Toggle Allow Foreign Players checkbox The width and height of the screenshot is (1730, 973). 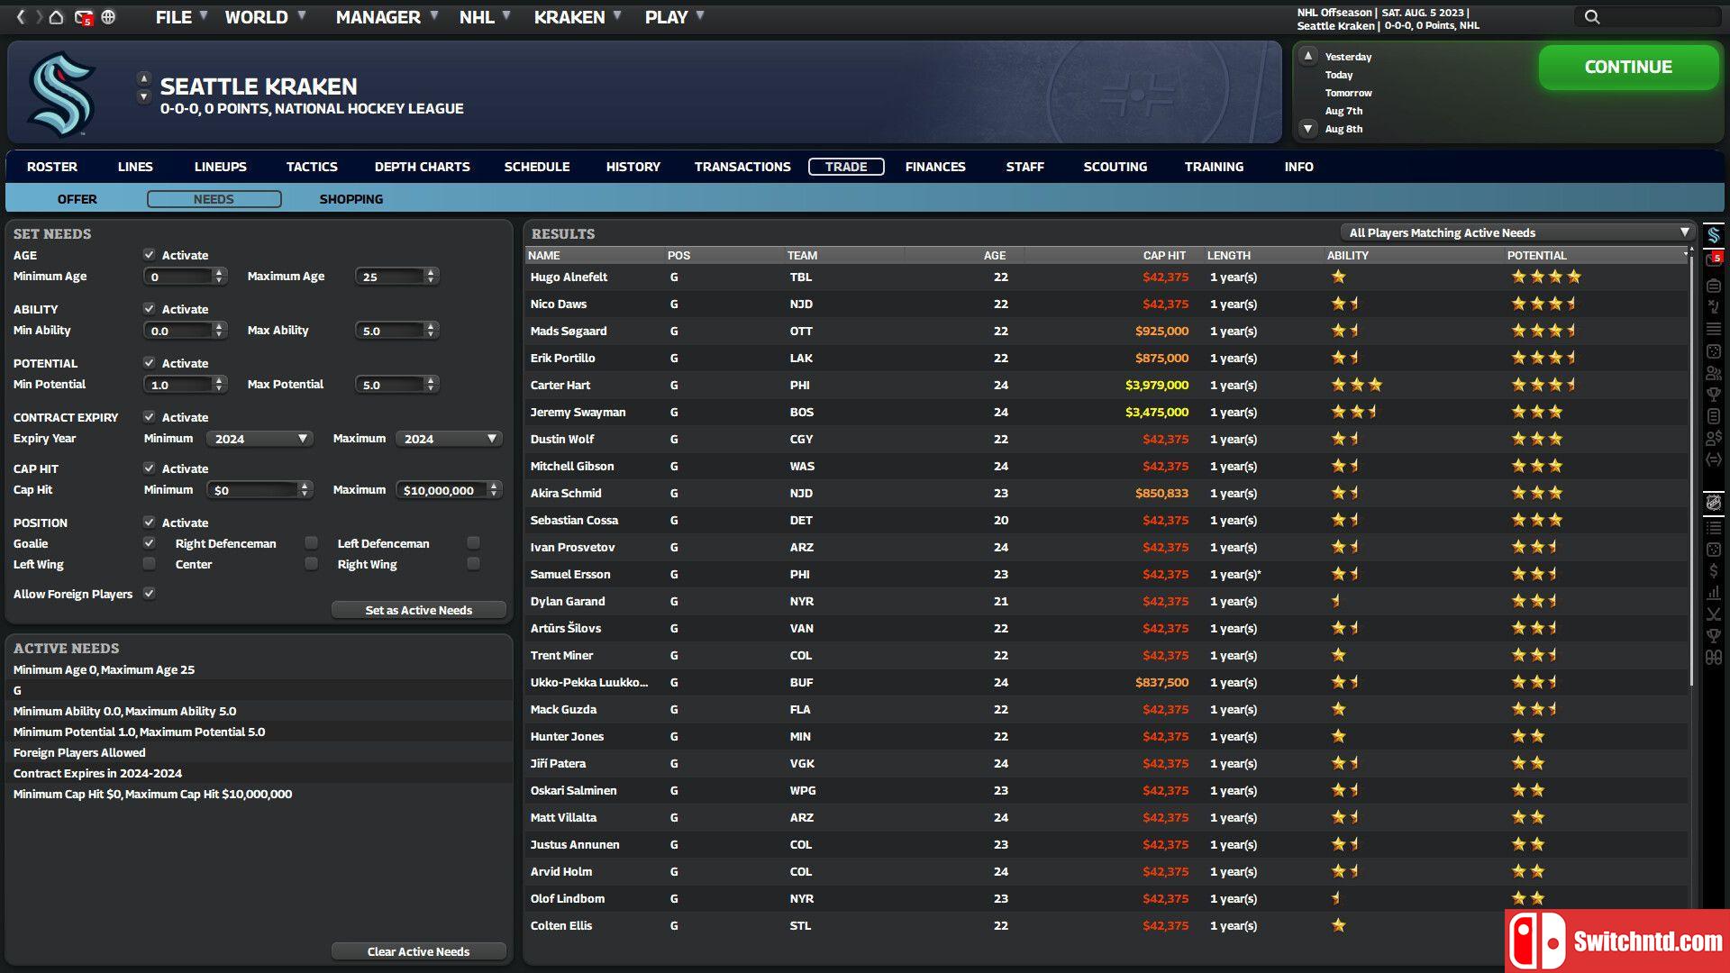[148, 594]
